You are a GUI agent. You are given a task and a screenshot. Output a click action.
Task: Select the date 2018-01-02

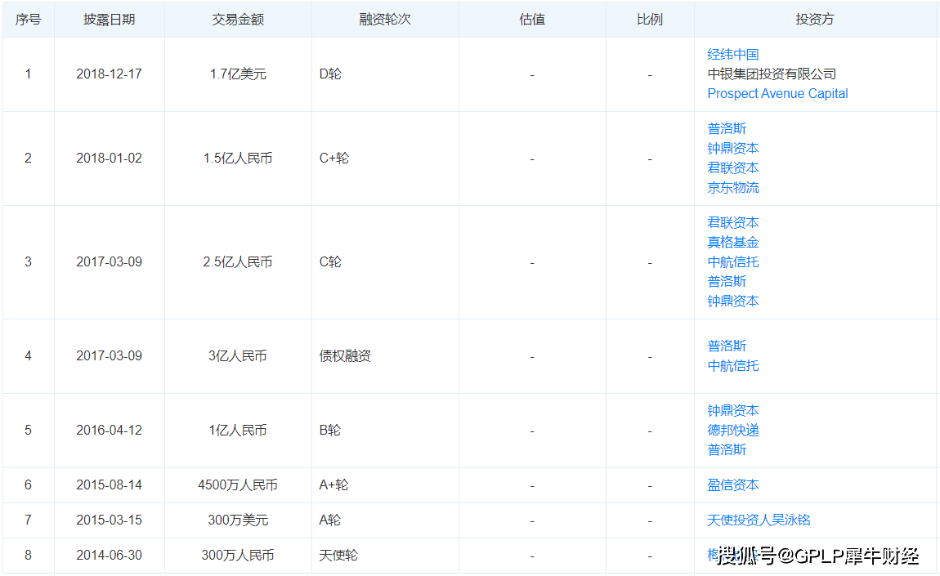point(109,159)
